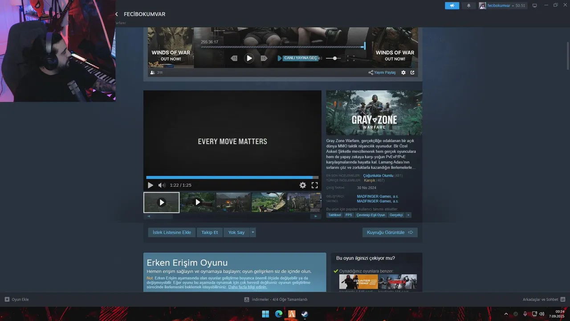Viewport: 570px width, 321px height.
Task: Add a tag with the plus button
Action: (408, 215)
